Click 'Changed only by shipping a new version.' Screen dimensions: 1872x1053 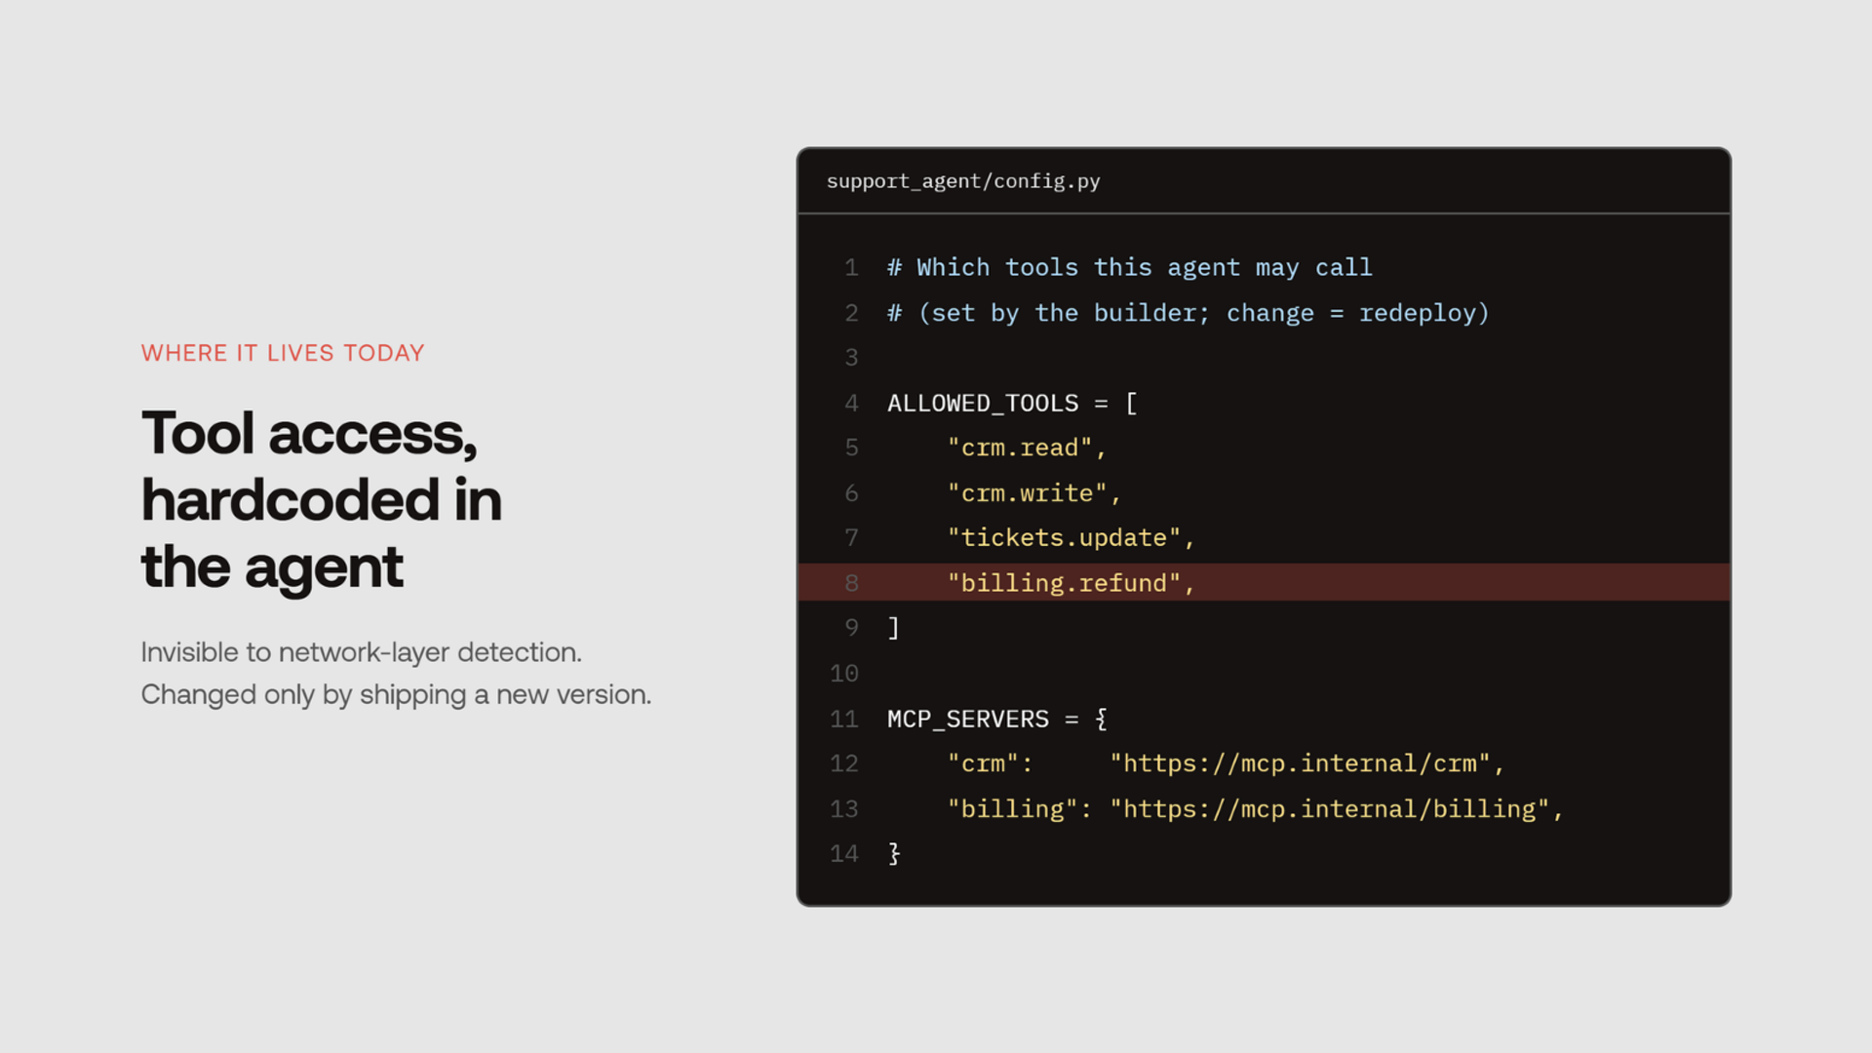[x=396, y=695]
